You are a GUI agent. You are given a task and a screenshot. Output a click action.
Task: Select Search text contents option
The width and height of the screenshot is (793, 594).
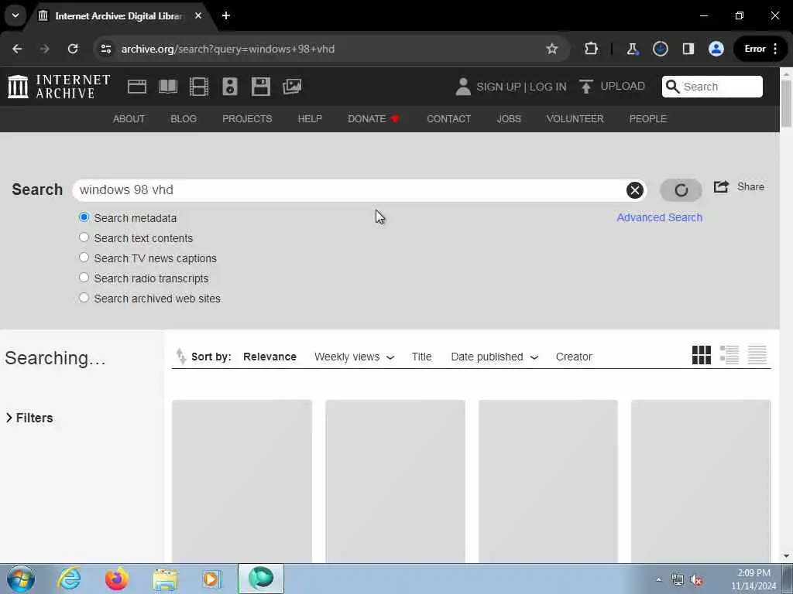tap(84, 237)
